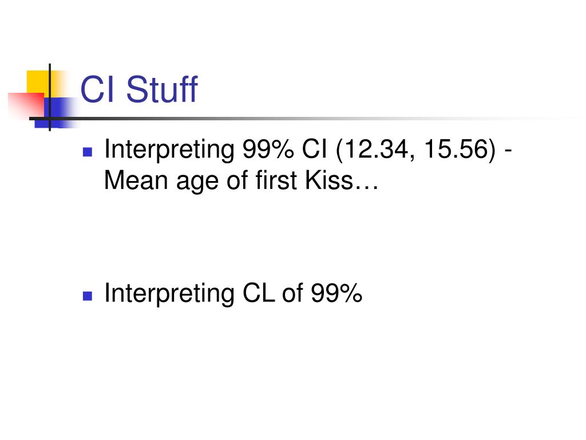The width and height of the screenshot is (586, 440).
Task: Select the second blue square bullet marker
Action: click(88, 296)
